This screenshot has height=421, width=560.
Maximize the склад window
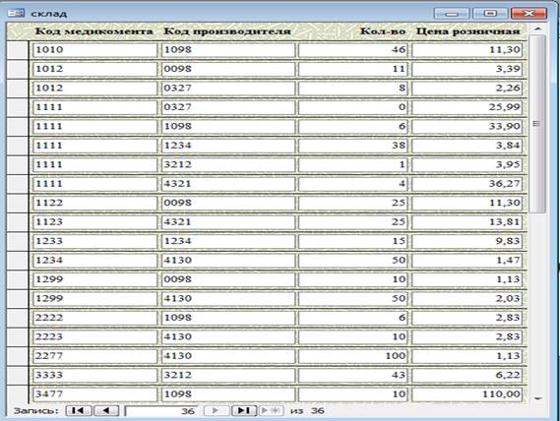click(x=490, y=14)
